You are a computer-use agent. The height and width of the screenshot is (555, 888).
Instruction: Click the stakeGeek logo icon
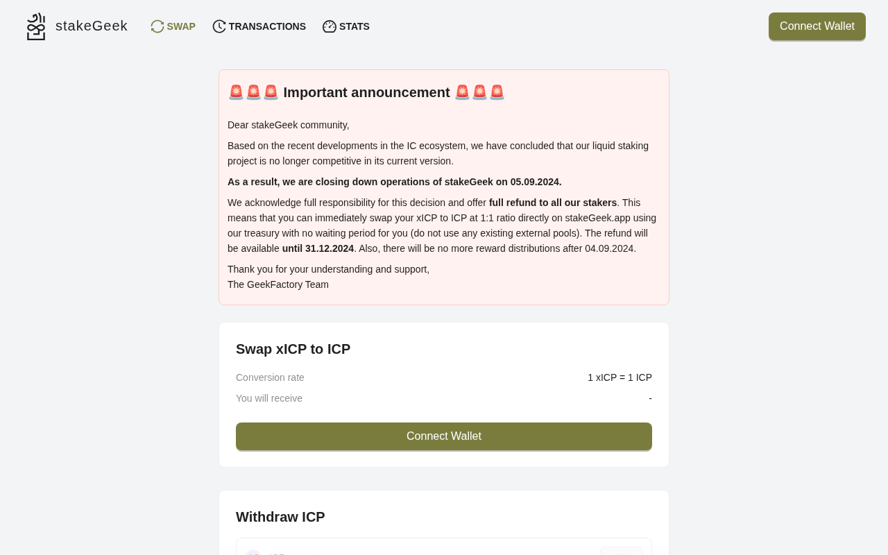point(36,26)
